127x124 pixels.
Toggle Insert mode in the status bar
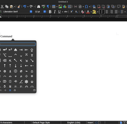(90, 123)
